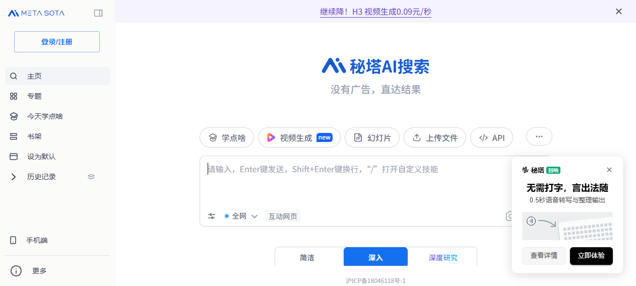Viewport: 636px width, 286px height.
Task: Open 今天学点啥 in sidebar
Action: 57,116
